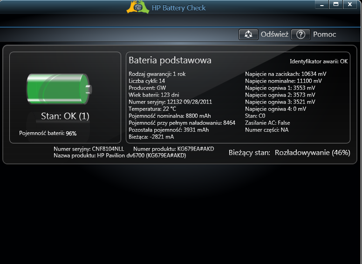
Task: Click Identyfikator awarii: OK text
Action: click(319, 61)
